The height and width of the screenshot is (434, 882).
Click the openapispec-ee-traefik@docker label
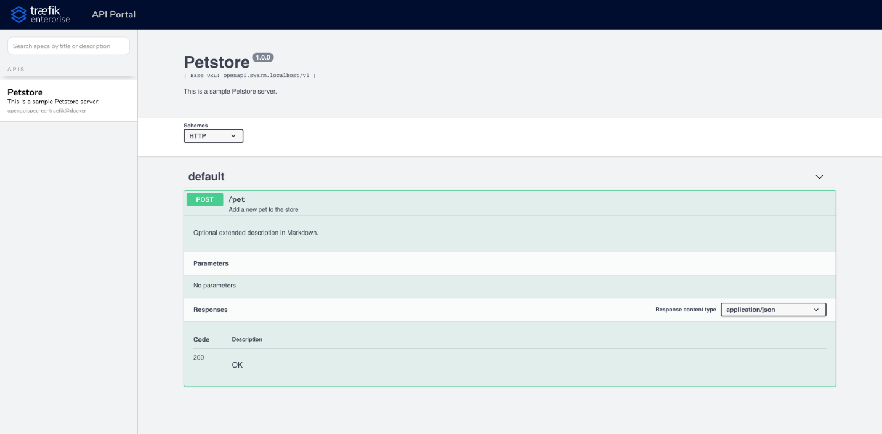(x=47, y=110)
